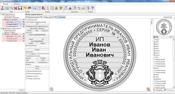Screen dimensions: 175x94
Task: Collapse the first Заказ от 28.12.2011 node
Action: [3, 20]
